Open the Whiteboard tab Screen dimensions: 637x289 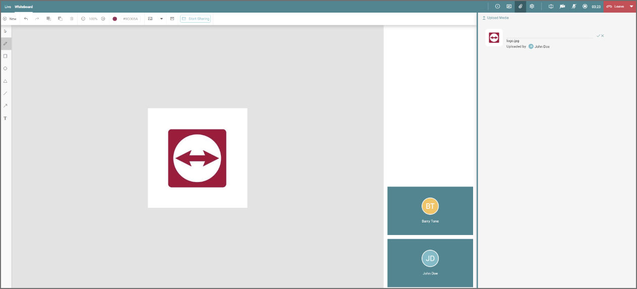point(24,7)
